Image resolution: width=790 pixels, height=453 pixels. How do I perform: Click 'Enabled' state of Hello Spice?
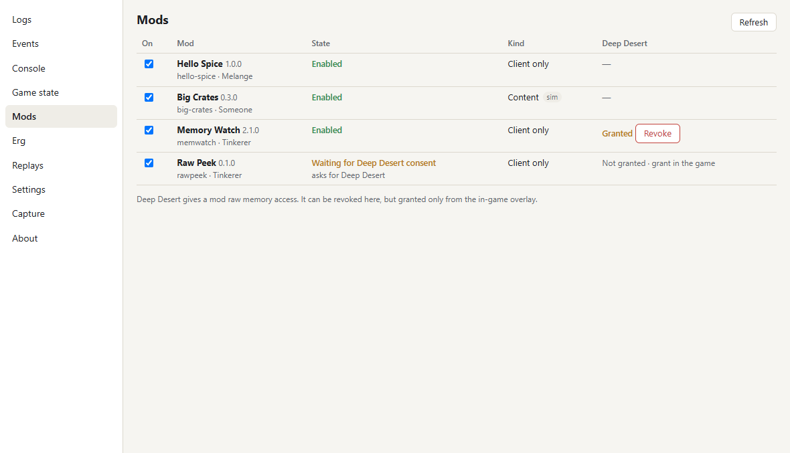pos(327,64)
